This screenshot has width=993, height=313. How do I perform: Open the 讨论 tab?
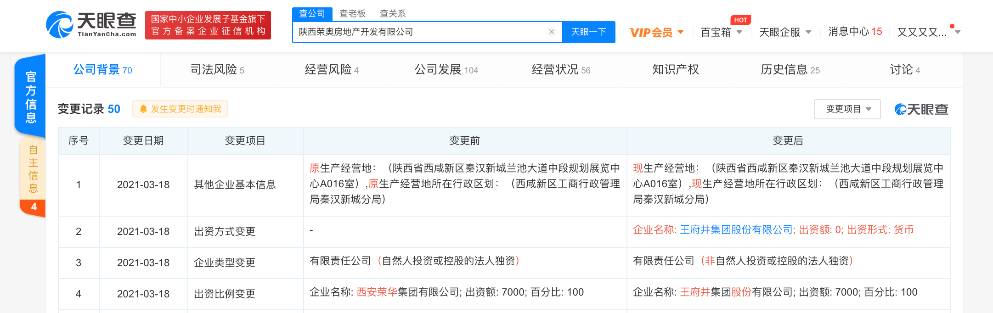point(905,70)
